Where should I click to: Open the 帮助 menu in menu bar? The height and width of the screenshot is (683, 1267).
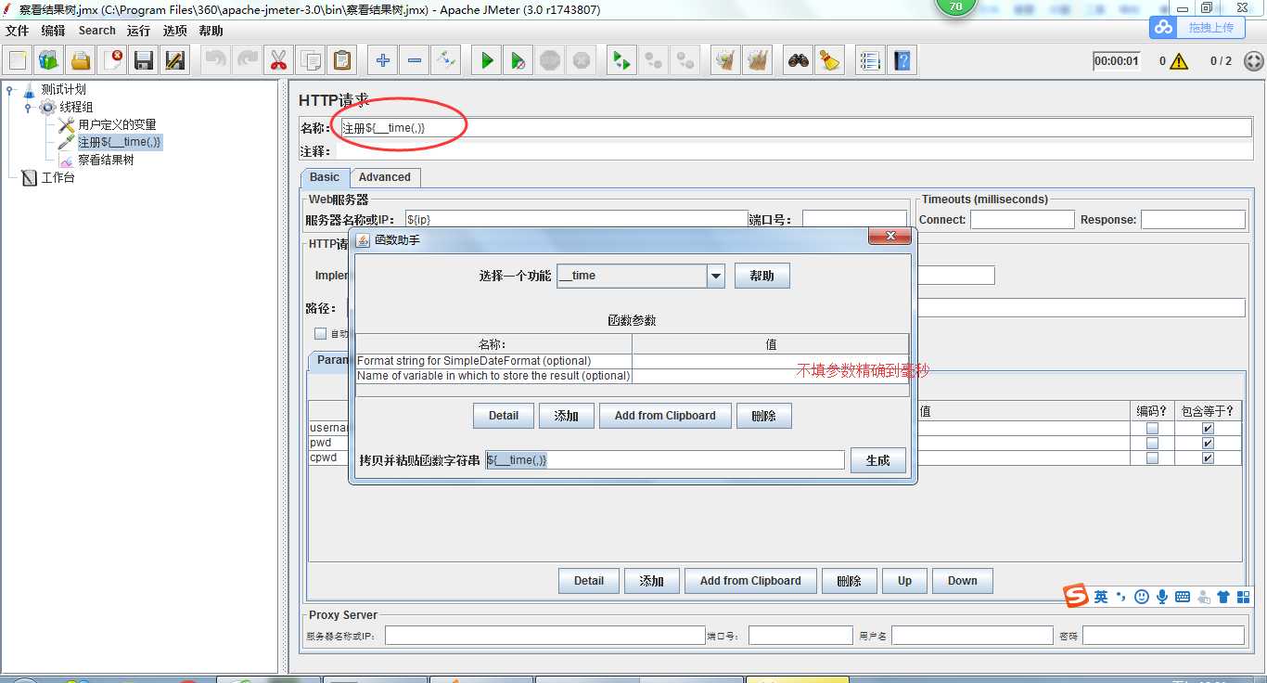coord(211,31)
